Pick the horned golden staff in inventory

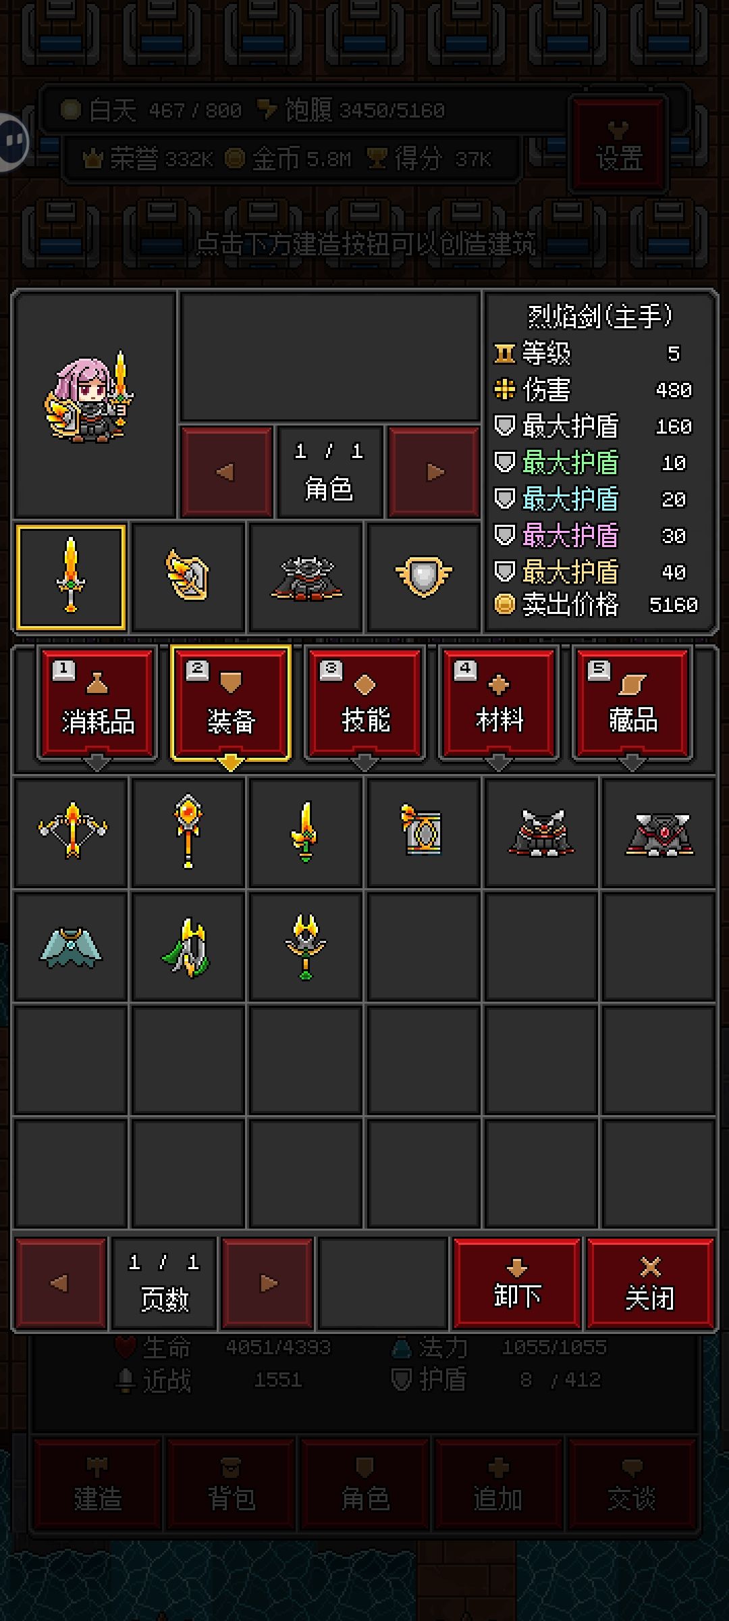pos(306,946)
